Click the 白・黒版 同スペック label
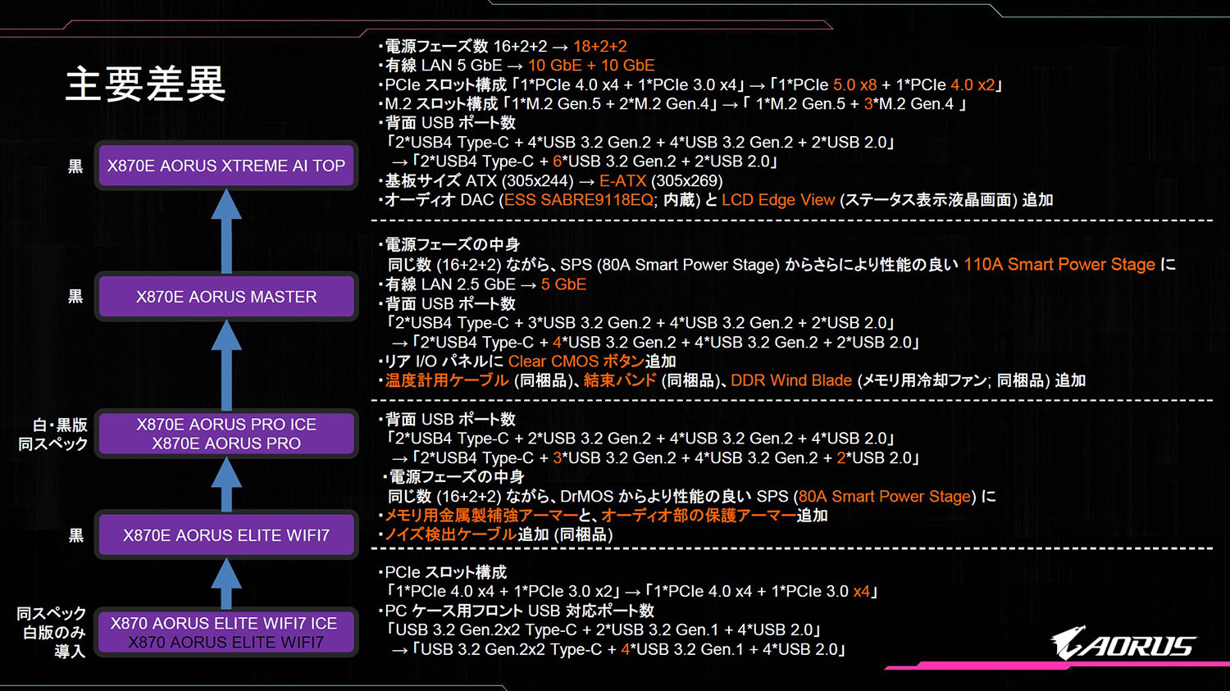Image resolution: width=1230 pixels, height=691 pixels. (53, 434)
